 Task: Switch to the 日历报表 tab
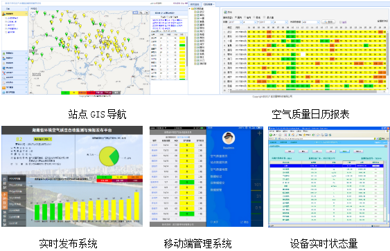click(209, 4)
